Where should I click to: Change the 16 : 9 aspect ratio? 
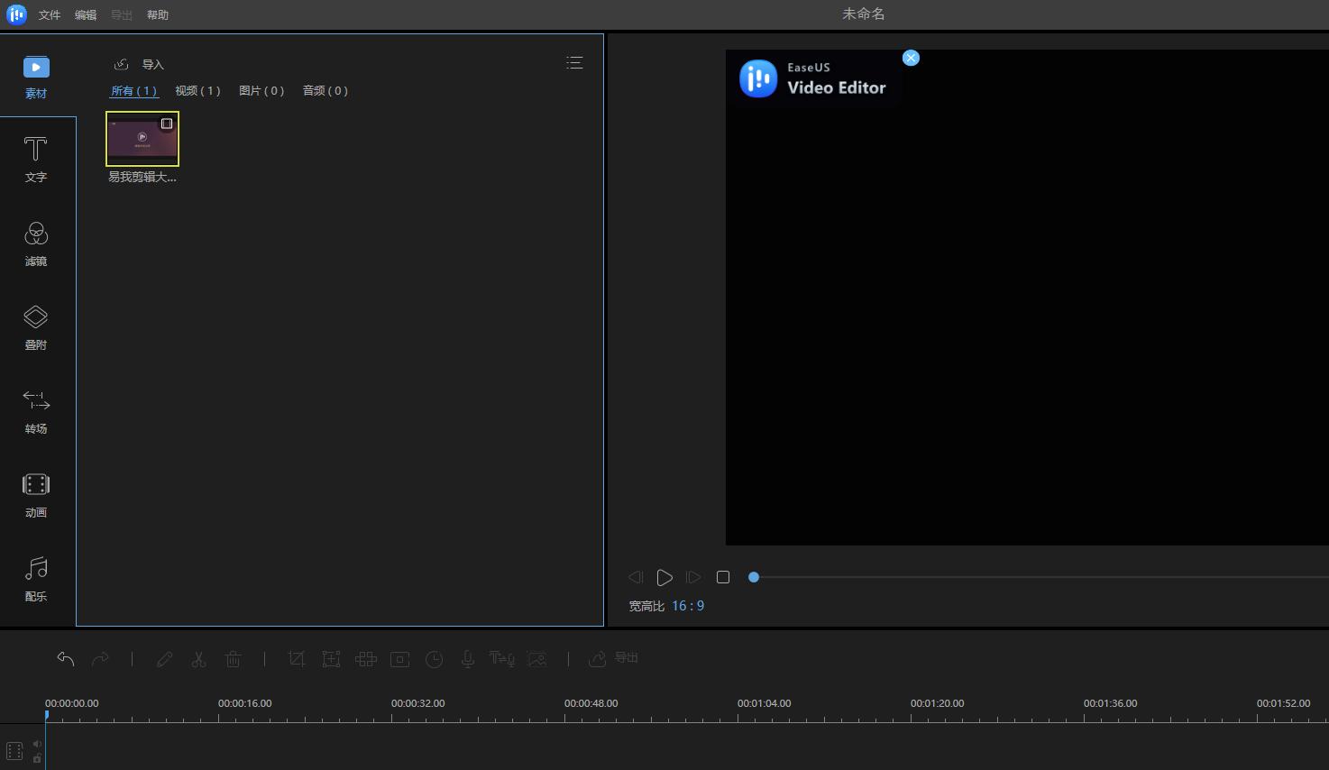pyautogui.click(x=688, y=606)
